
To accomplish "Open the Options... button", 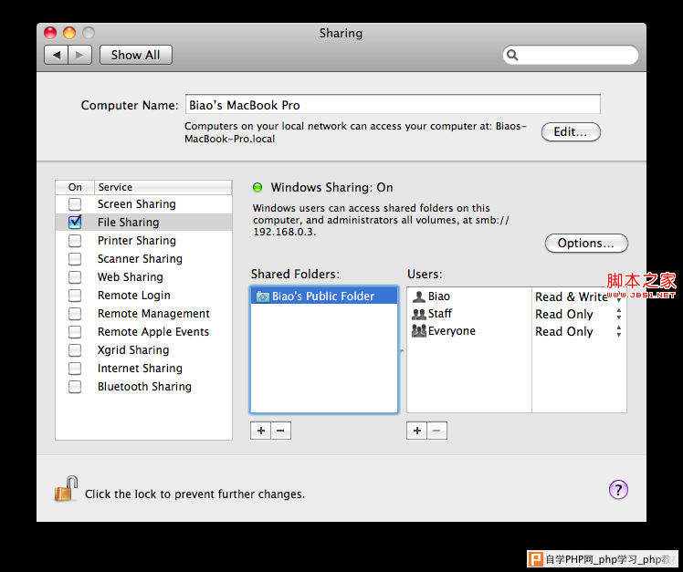I will tap(586, 243).
